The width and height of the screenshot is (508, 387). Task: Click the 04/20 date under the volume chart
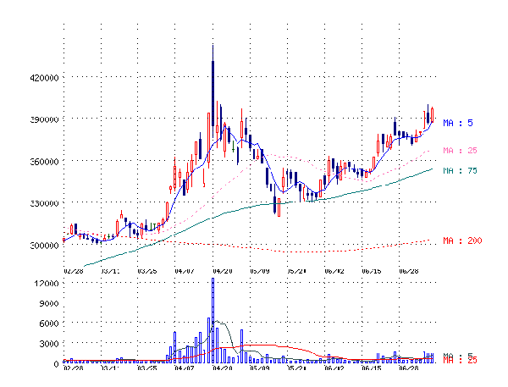coord(223,368)
